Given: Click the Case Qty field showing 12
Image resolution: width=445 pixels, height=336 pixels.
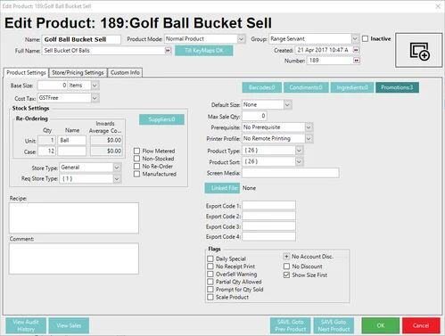Looking at the screenshot, I should pos(47,152).
